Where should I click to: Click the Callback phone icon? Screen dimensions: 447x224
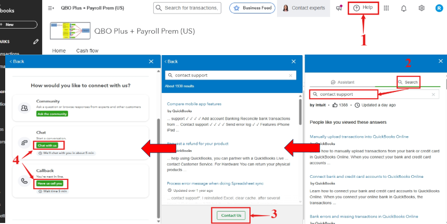24,181
